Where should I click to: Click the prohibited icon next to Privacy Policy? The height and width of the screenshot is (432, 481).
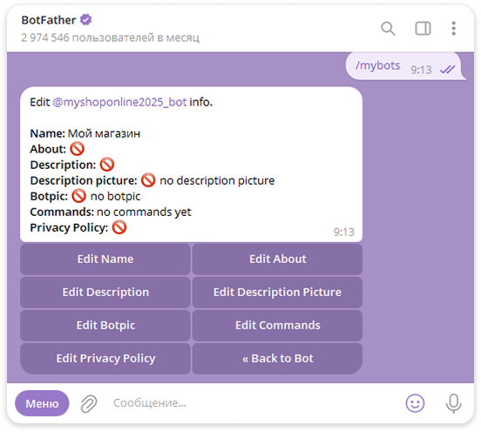click(x=119, y=227)
